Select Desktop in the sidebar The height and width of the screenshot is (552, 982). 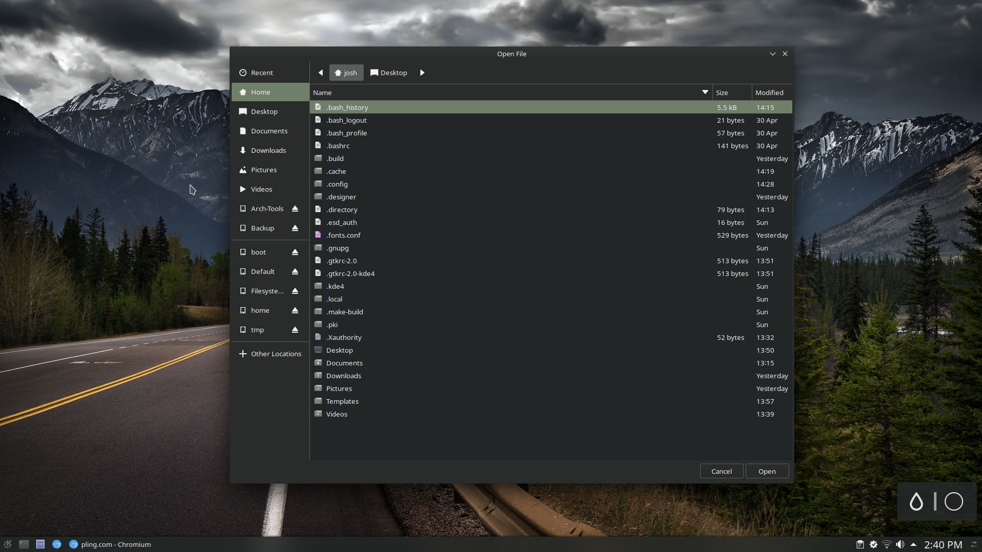[x=270, y=111]
